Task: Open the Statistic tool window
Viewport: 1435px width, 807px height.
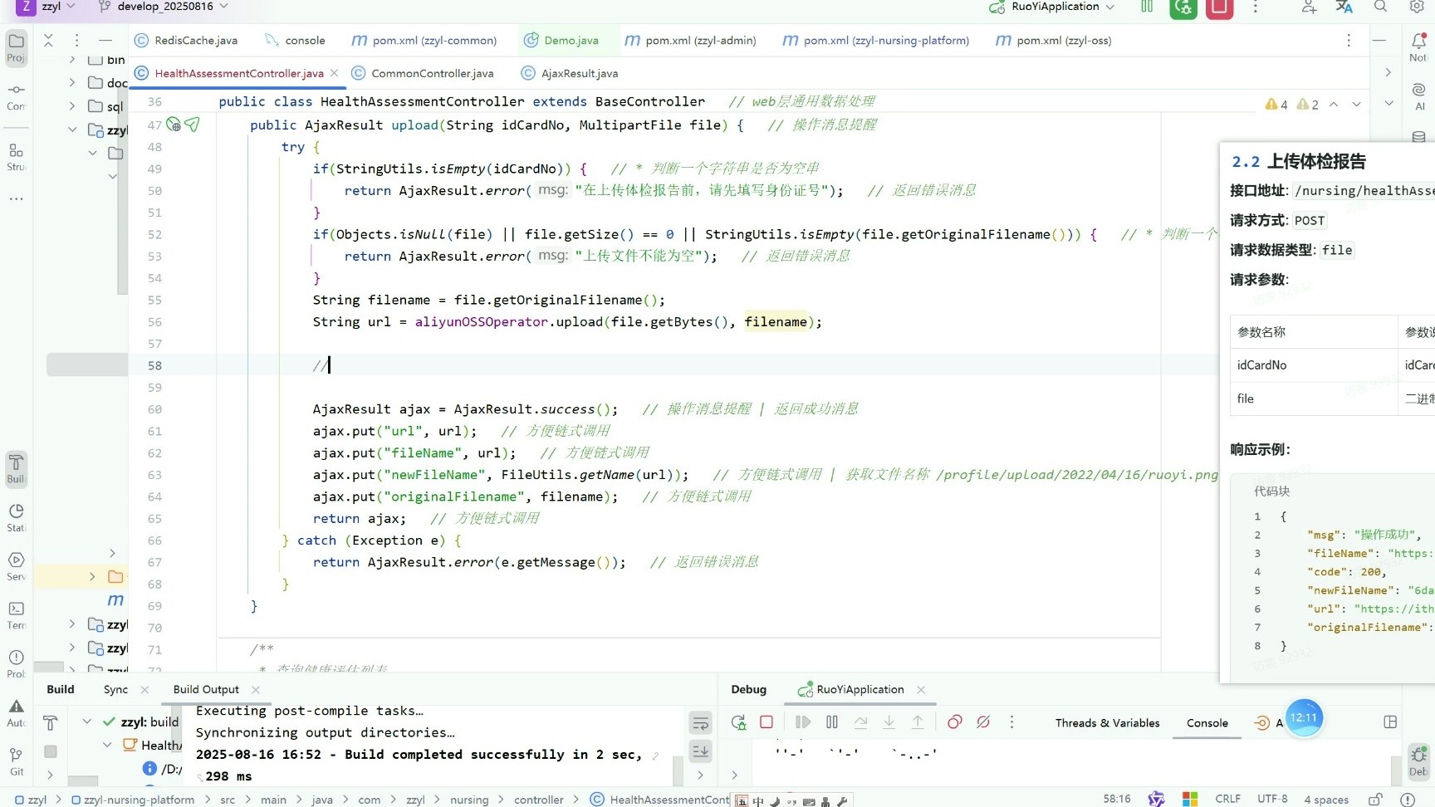Action: (x=16, y=517)
